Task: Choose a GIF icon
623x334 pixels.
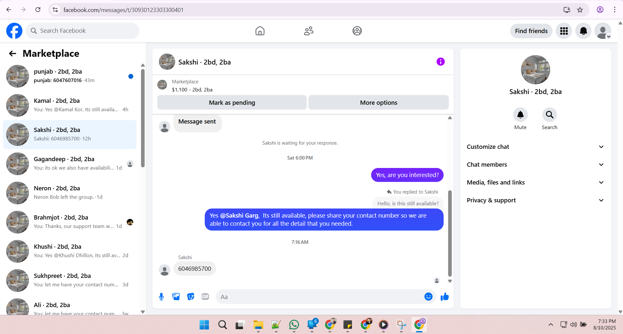Action: click(205, 297)
